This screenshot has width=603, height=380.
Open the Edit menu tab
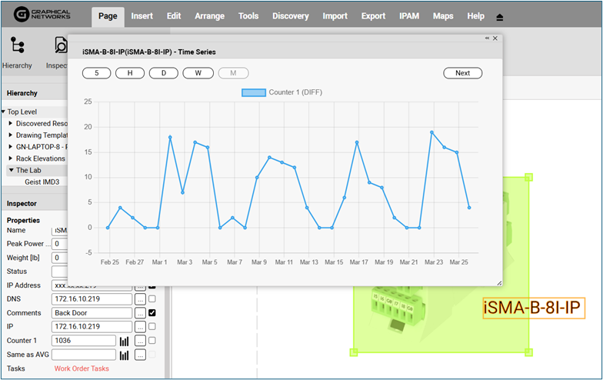[174, 16]
